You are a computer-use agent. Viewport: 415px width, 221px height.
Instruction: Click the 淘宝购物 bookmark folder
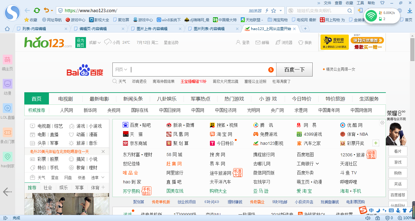(x=277, y=20)
